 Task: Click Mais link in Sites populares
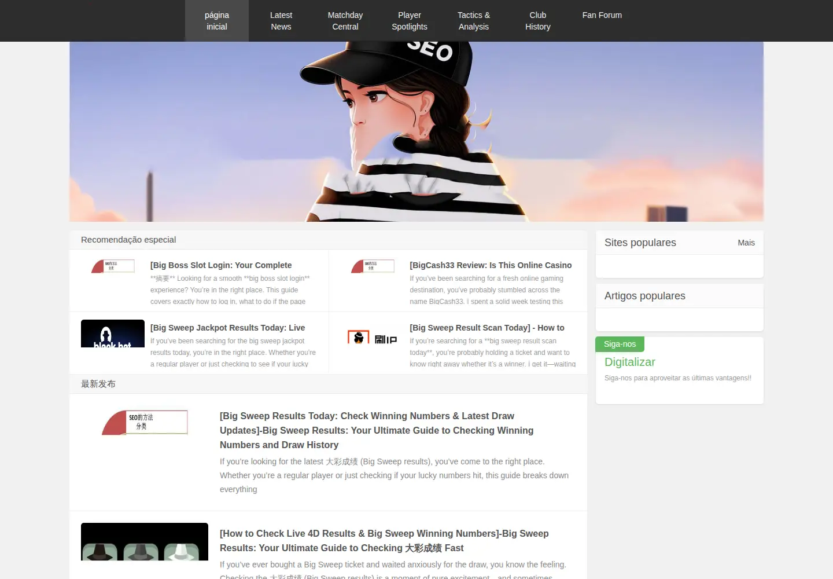[x=746, y=243]
